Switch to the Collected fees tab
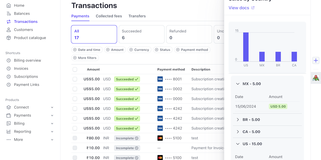321x160 pixels. 109,16
